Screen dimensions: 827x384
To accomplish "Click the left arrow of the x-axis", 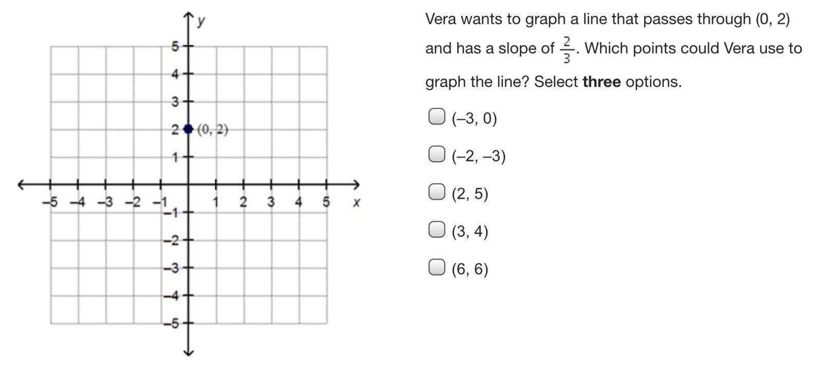I will pyautogui.click(x=23, y=185).
